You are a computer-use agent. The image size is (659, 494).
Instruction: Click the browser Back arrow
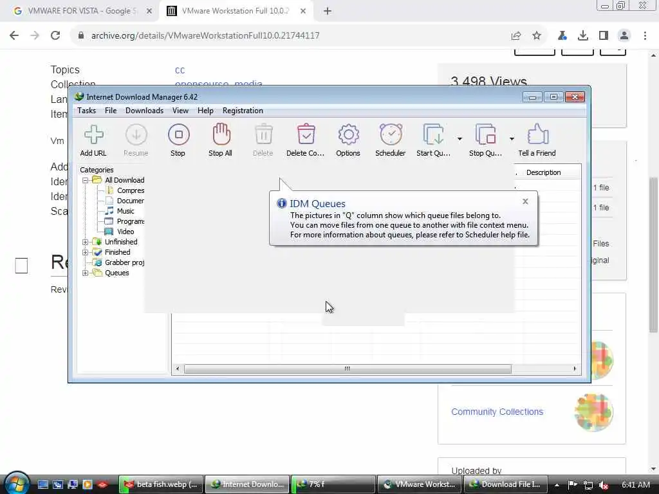point(14,36)
